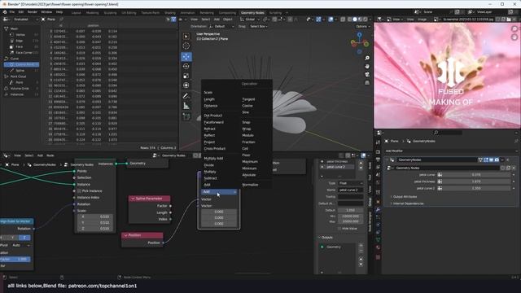This screenshot has height=293, width=521.
Task: Open the Object Data properties green icon
Action: pyautogui.click(x=378, y=239)
